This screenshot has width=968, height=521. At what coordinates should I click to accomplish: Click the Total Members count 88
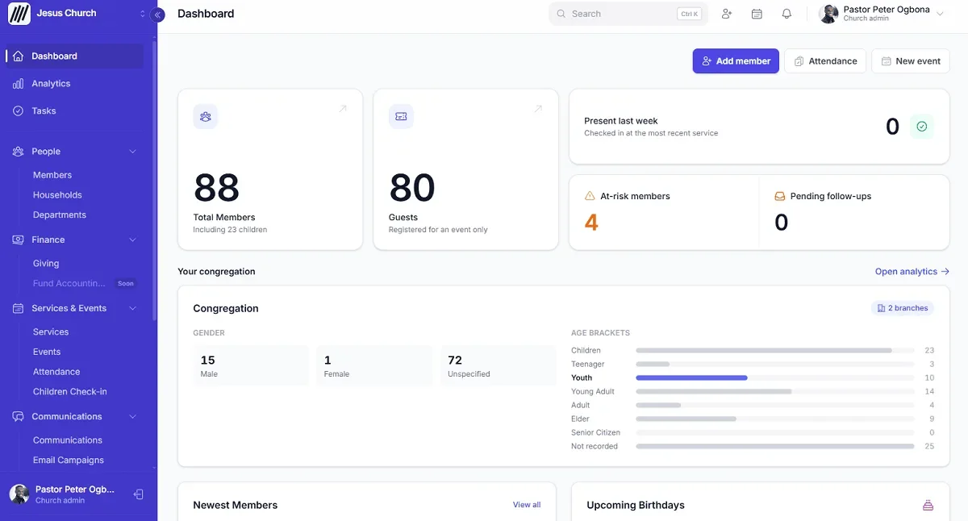click(x=217, y=189)
